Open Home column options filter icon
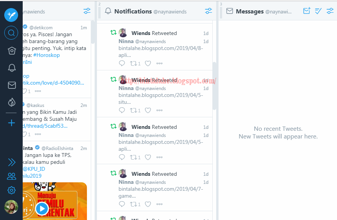Screen dimensions: 337x220 pos(87,11)
